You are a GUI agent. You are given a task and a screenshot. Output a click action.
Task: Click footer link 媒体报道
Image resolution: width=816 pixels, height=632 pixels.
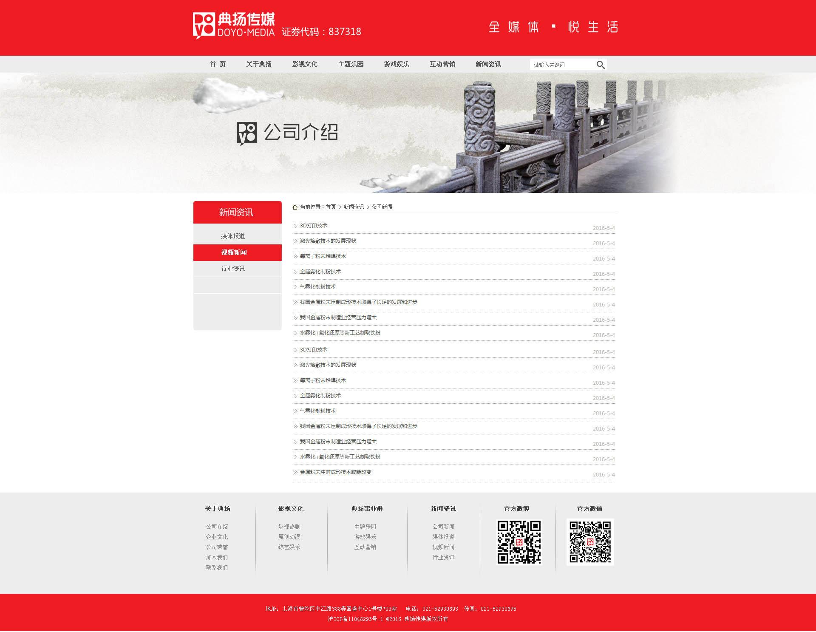(x=443, y=537)
